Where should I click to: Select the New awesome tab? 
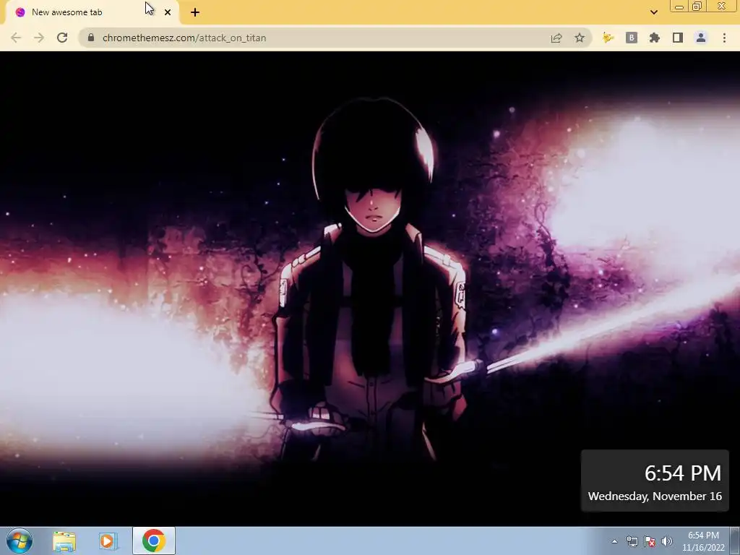coord(92,12)
